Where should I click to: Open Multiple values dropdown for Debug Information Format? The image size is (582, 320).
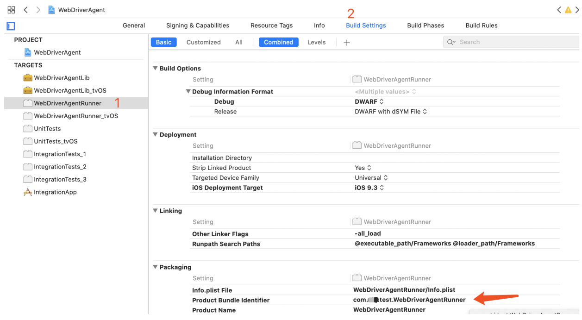coord(385,92)
